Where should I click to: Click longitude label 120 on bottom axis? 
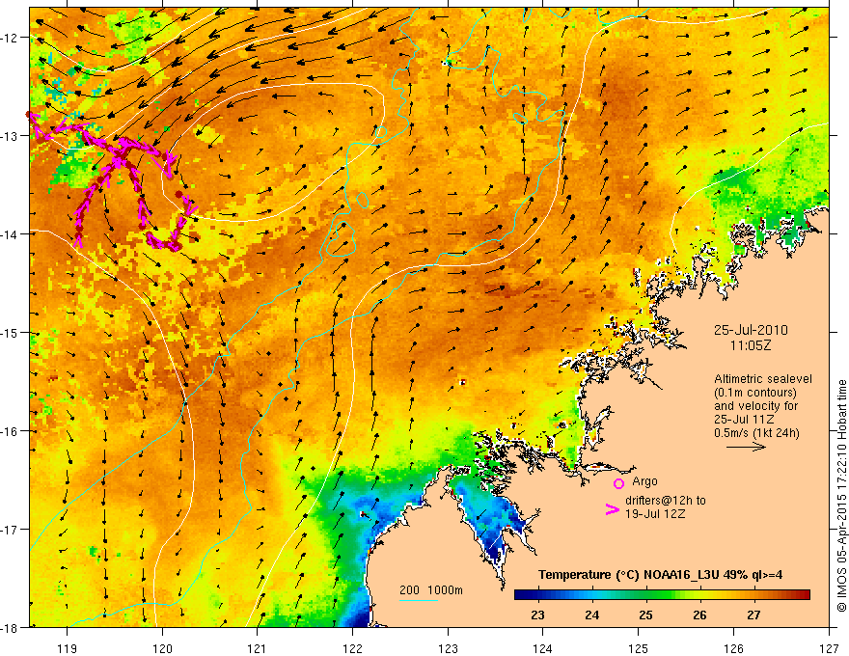pyautogui.click(x=162, y=649)
